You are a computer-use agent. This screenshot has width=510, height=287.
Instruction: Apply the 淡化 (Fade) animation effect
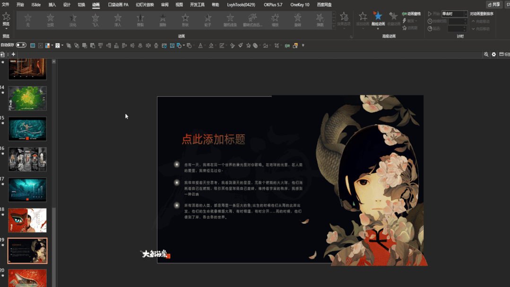[x=73, y=19]
